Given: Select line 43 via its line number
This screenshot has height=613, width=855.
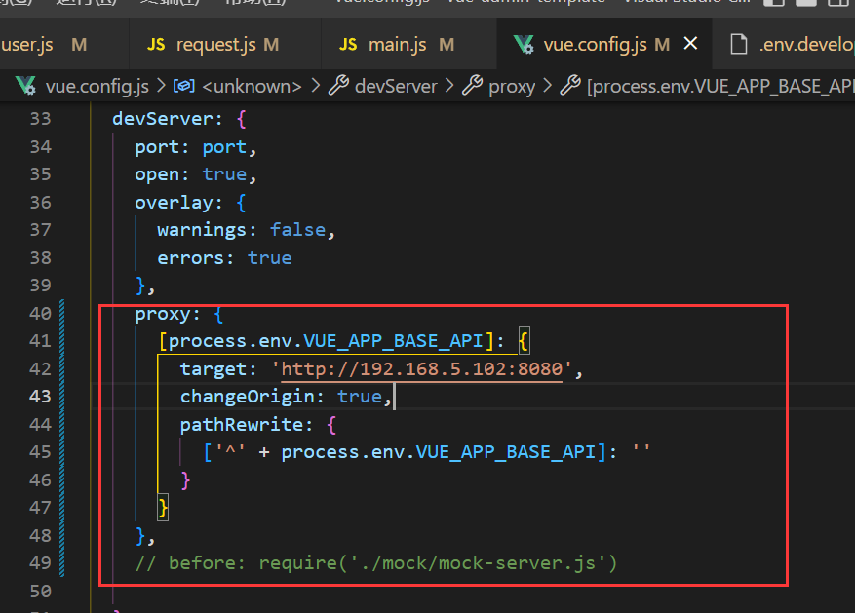Looking at the screenshot, I should (40, 398).
